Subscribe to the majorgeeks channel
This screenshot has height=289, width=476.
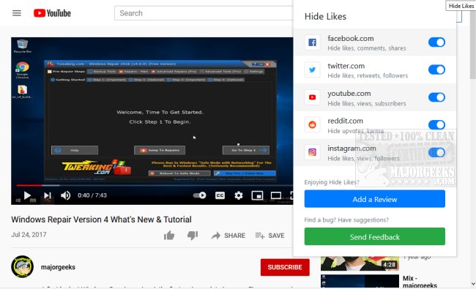click(285, 267)
